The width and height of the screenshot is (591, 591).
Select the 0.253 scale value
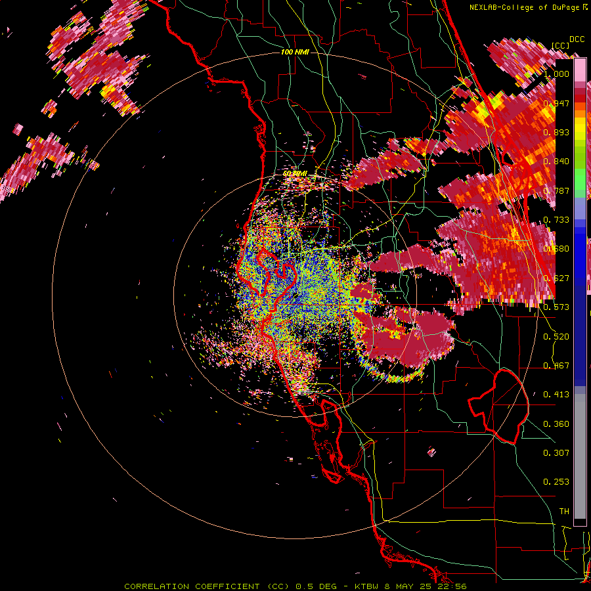(556, 482)
